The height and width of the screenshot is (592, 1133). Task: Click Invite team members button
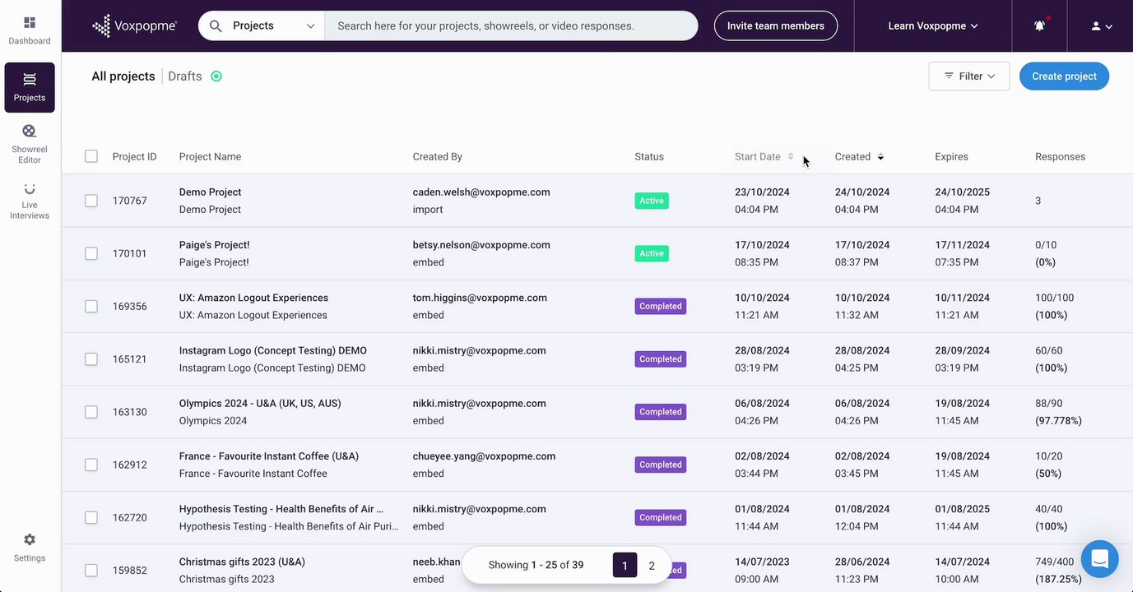point(775,26)
